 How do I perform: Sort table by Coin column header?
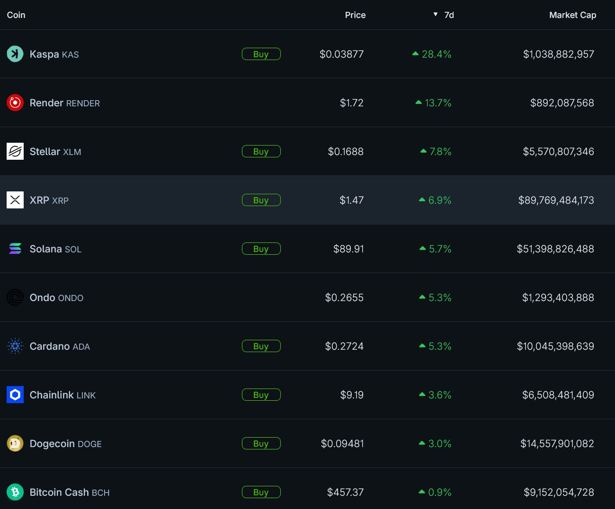(x=16, y=15)
